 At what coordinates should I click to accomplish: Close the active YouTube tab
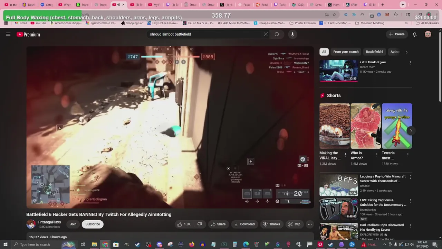(123, 4)
